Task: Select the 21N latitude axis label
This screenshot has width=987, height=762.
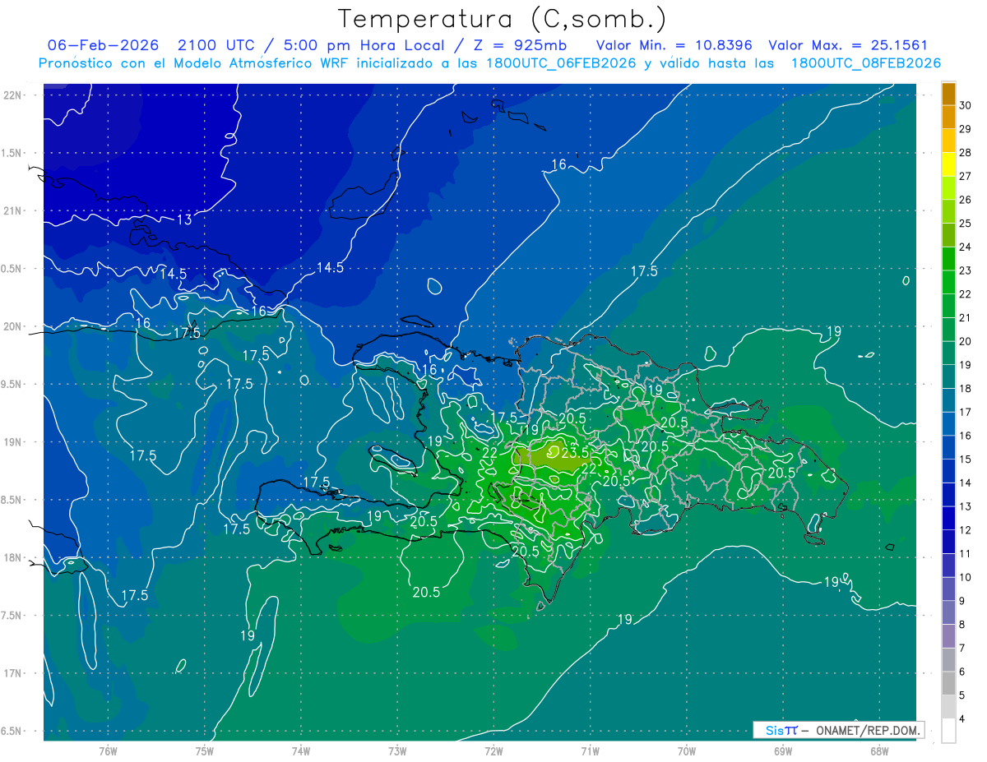Action: [12, 210]
